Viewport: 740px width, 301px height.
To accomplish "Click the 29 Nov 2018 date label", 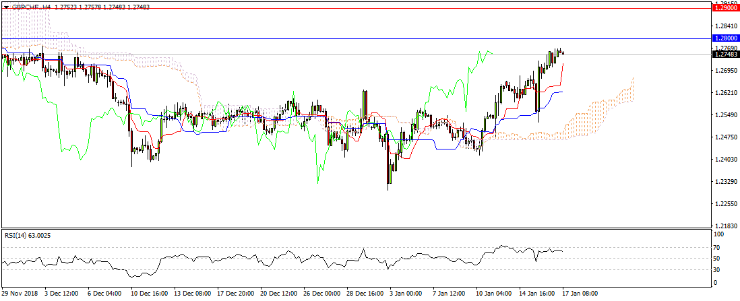I will (20, 294).
